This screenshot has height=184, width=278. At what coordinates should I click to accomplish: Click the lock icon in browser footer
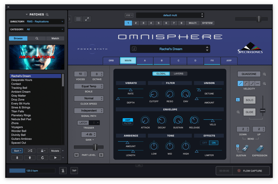[x=42, y=151]
